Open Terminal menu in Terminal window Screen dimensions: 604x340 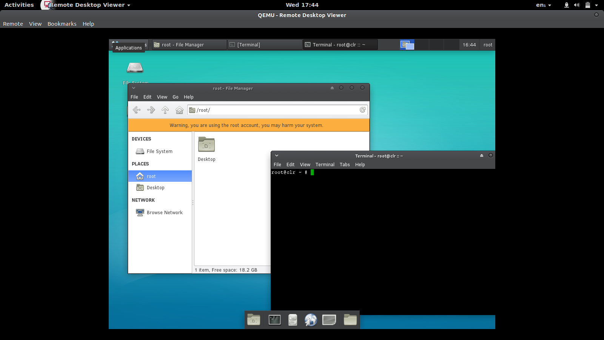325,165
